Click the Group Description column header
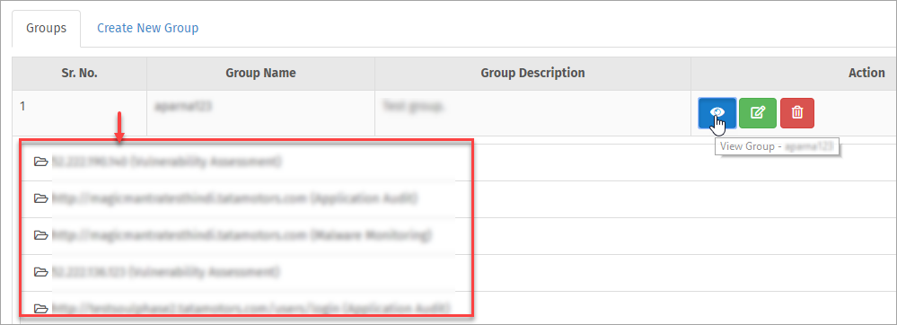Screen dimensions: 897x325 (533, 74)
